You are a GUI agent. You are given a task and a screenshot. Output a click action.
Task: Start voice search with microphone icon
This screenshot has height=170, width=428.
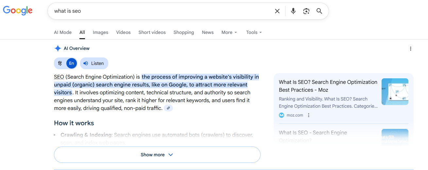(293, 11)
